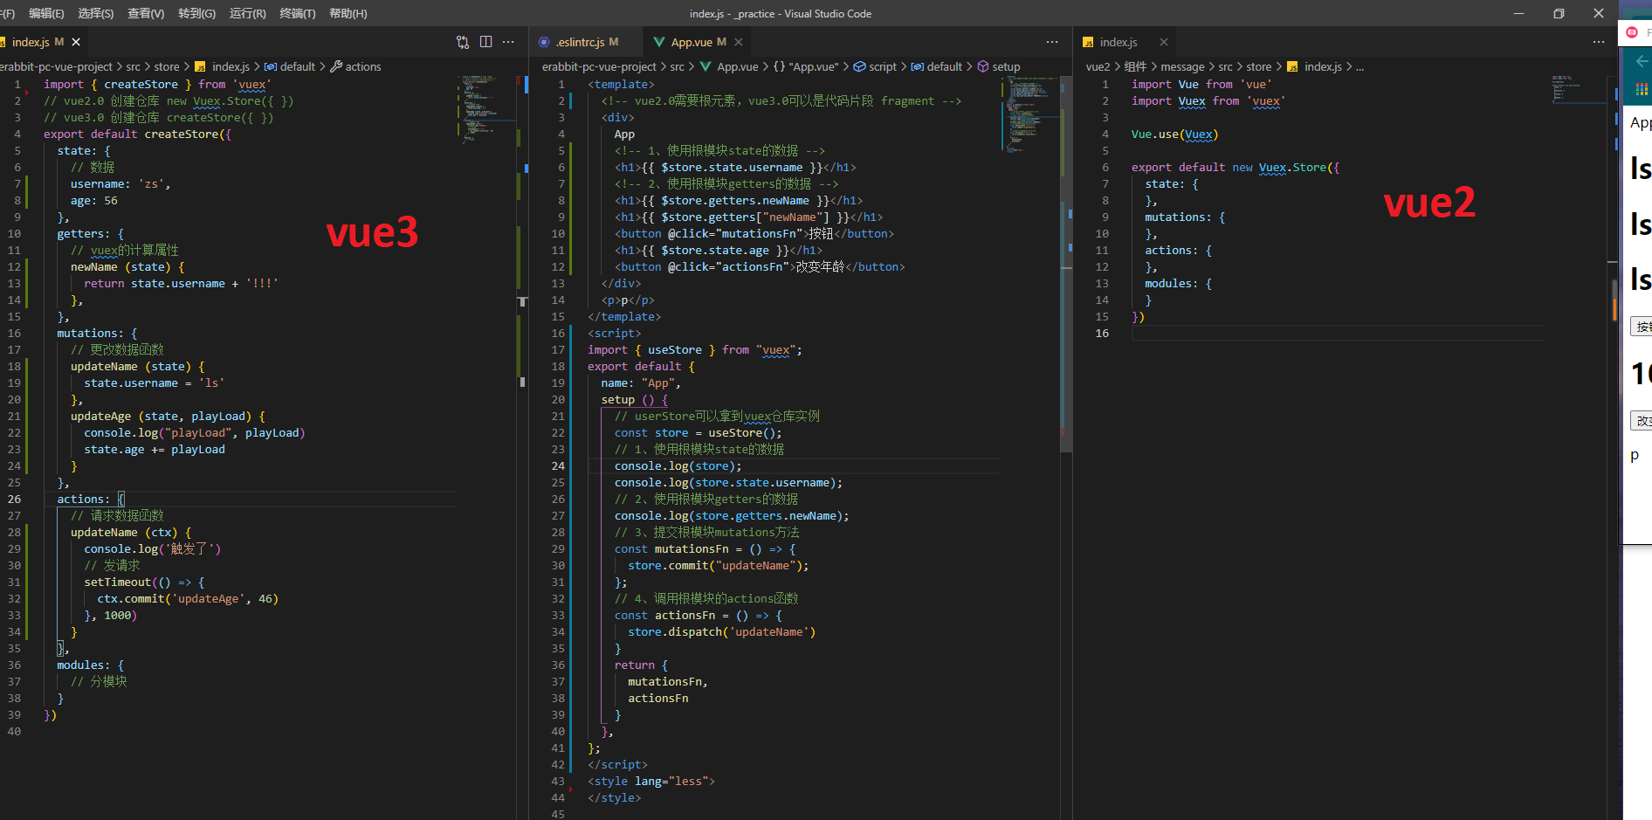Expand the 'actions' breadcrumb in left editor
The image size is (1652, 820).
362,66
